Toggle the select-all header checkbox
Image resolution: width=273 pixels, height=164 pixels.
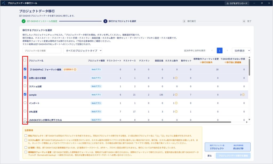tap(25, 60)
